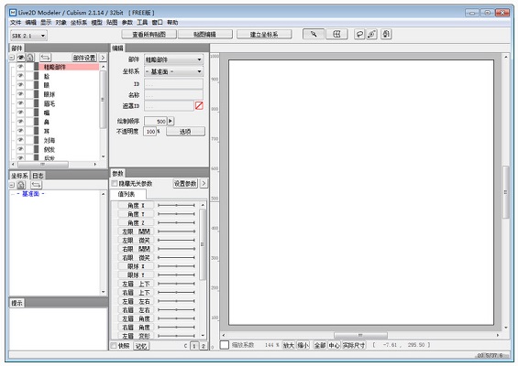Click the 查看所有贴图 button
Viewport: 518px width, 366px height.
pyautogui.click(x=149, y=34)
